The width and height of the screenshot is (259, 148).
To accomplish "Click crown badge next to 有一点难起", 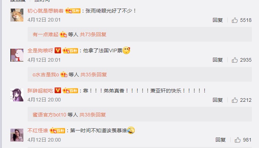I will pyautogui.click(x=63, y=34).
